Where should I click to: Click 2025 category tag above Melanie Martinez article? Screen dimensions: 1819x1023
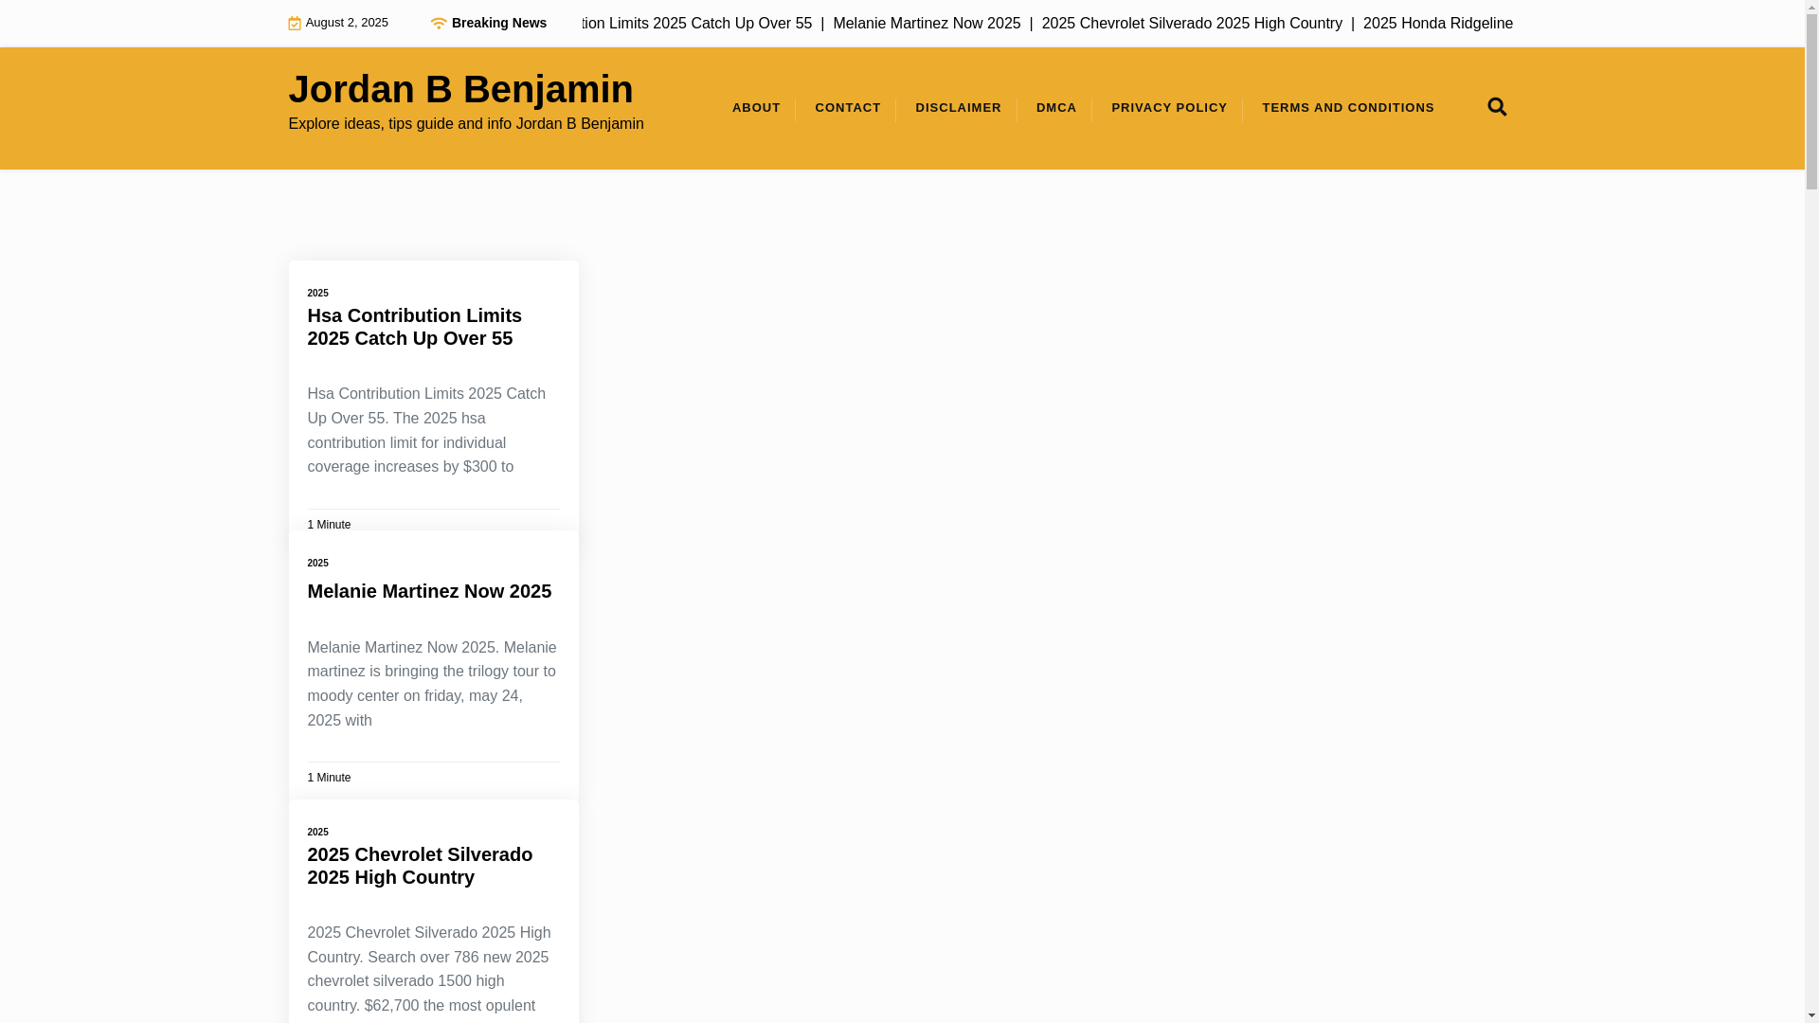(x=317, y=564)
